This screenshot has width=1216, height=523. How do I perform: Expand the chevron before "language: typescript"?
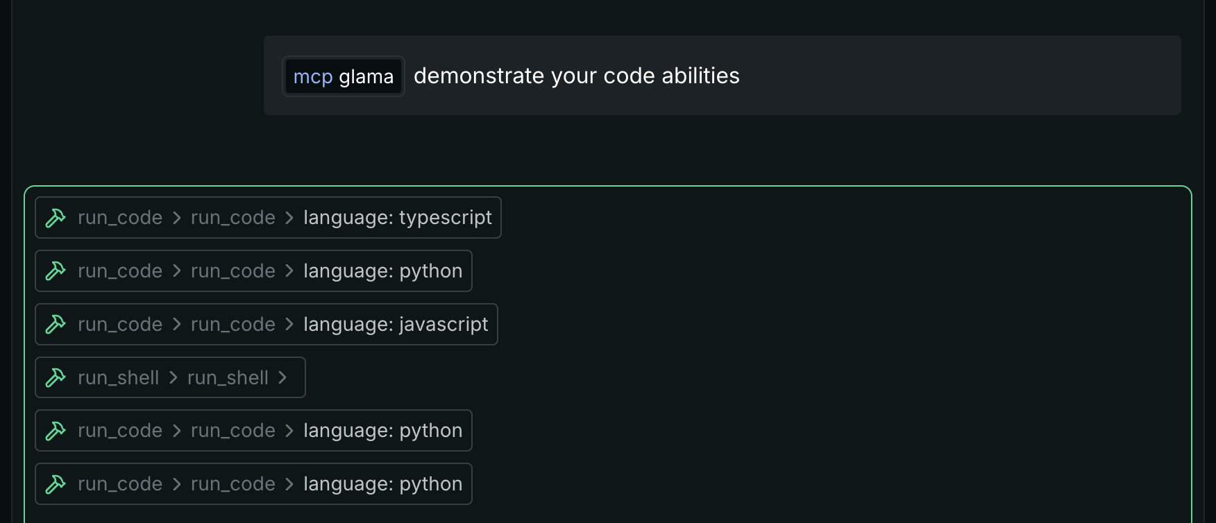coord(289,218)
